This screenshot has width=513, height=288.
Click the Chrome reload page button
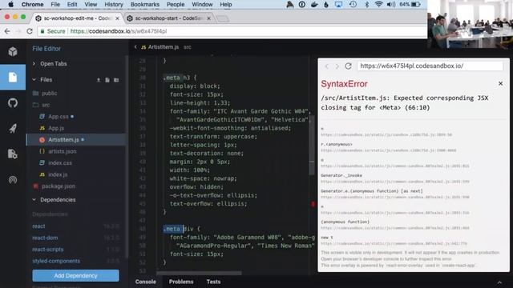coord(30,31)
